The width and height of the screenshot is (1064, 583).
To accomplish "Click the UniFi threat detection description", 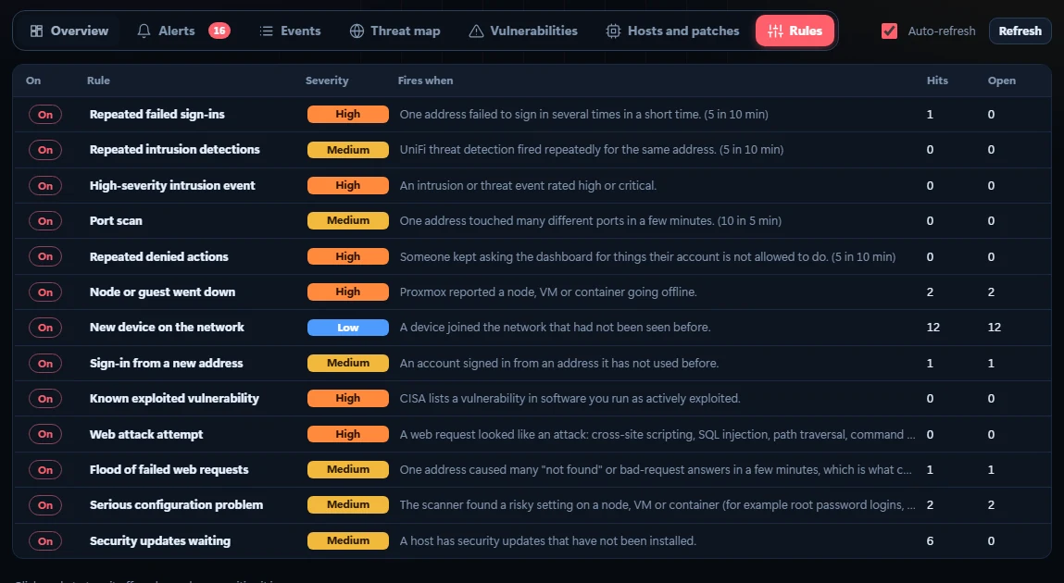I will (x=592, y=150).
